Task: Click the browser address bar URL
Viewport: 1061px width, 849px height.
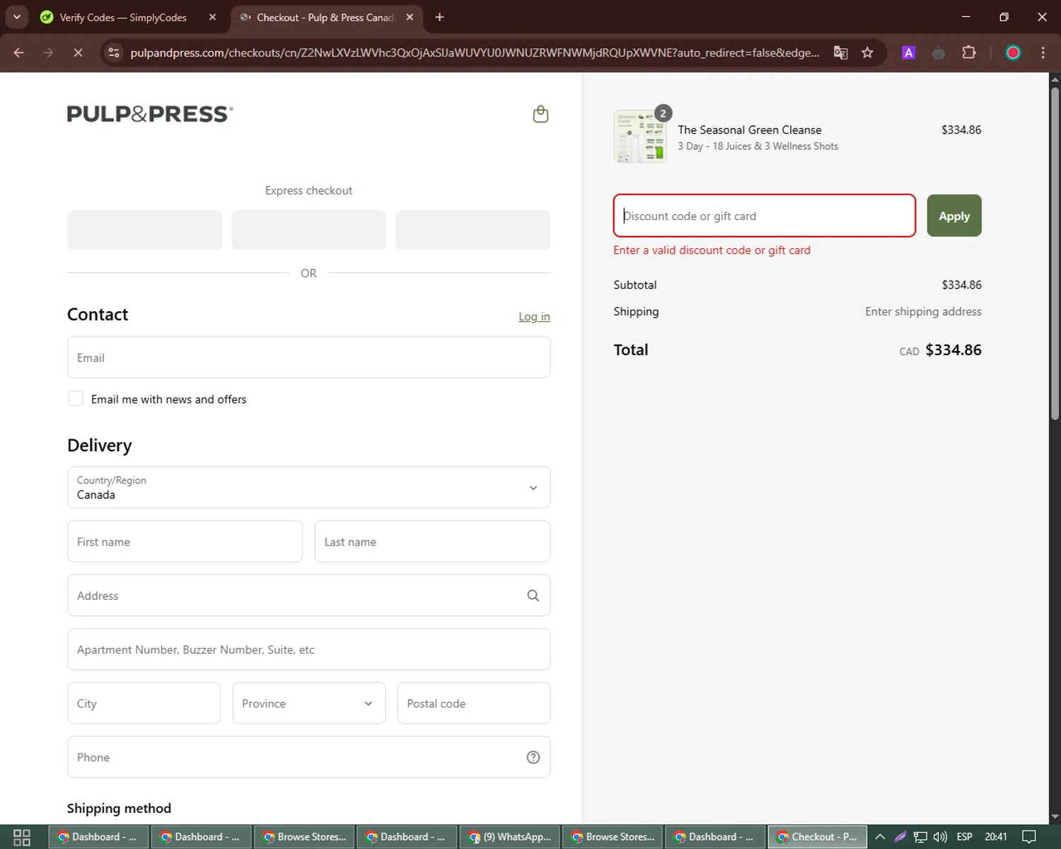Action: 475,52
